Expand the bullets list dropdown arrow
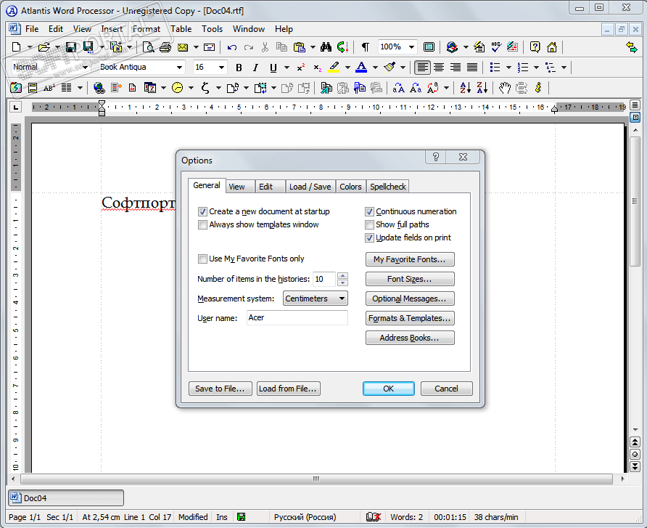The image size is (647, 528). point(508,68)
